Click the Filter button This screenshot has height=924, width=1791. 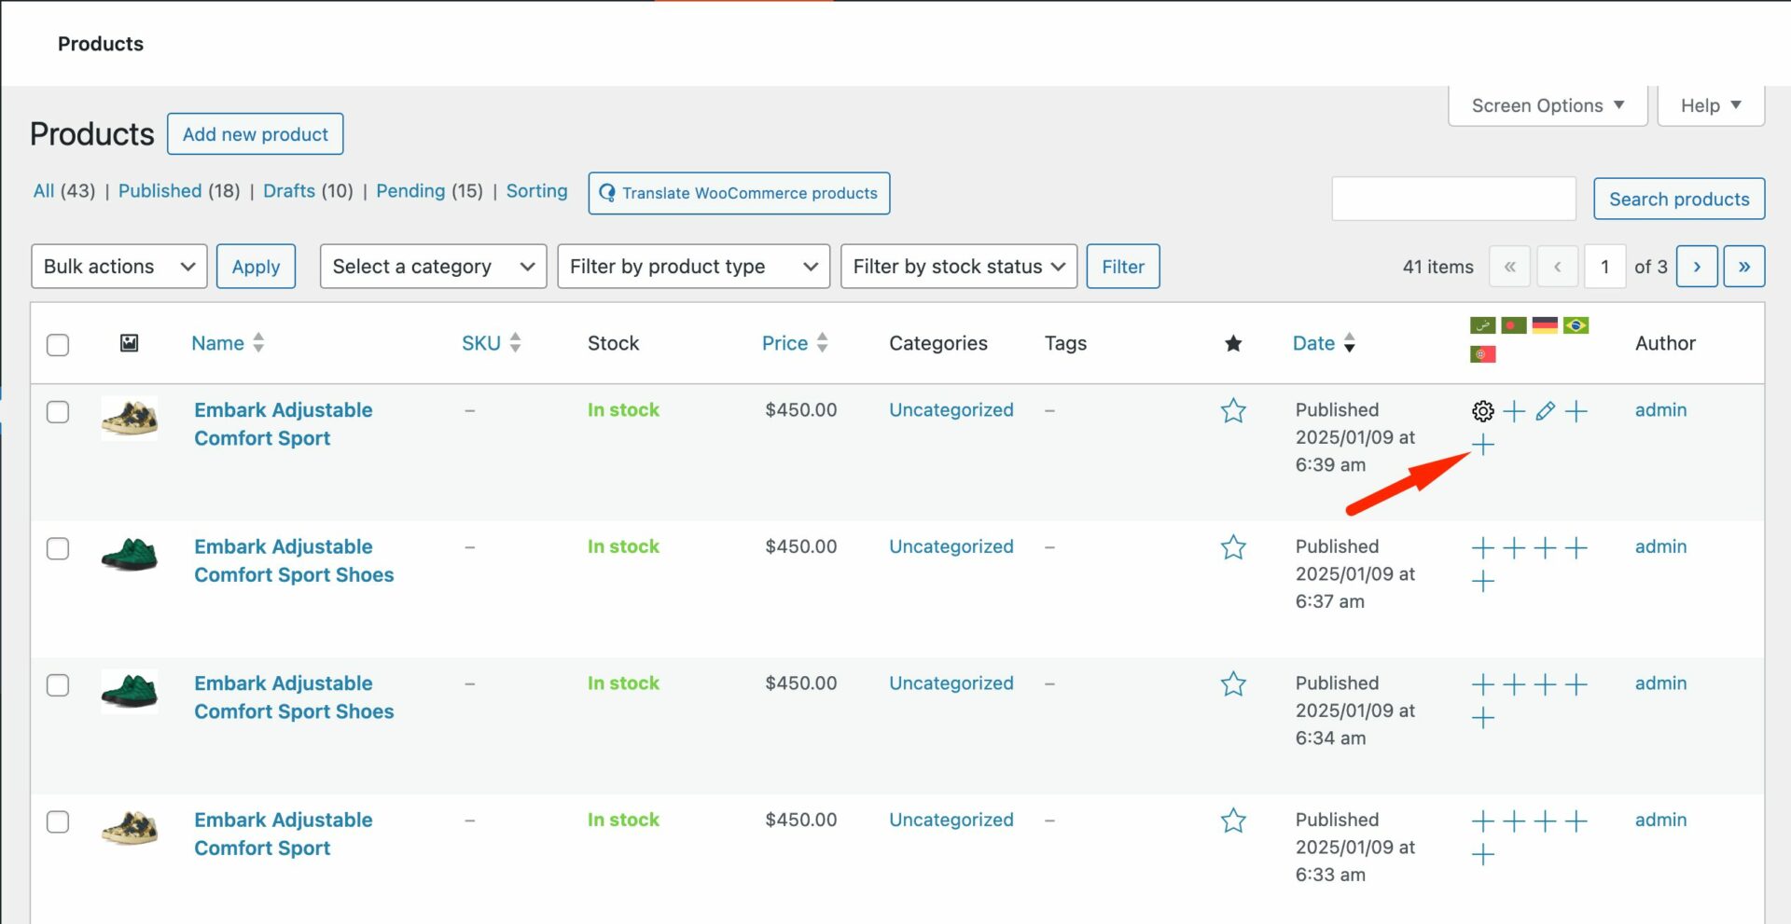click(x=1123, y=267)
